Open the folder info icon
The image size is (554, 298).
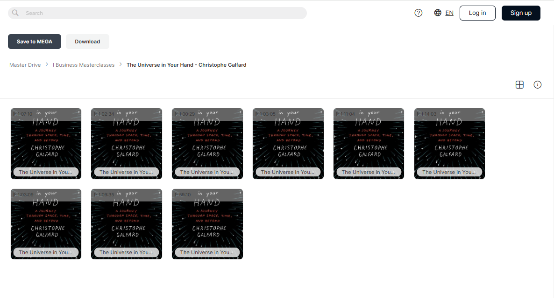pos(537,84)
